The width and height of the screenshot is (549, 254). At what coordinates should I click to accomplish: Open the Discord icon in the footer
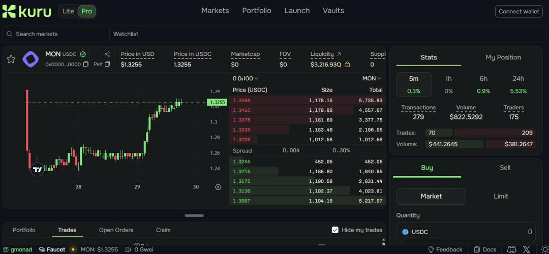pyautogui.click(x=512, y=249)
